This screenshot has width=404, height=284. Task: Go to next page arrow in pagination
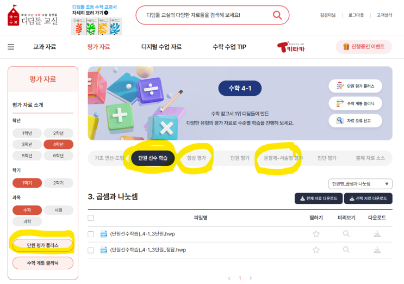[251, 278]
